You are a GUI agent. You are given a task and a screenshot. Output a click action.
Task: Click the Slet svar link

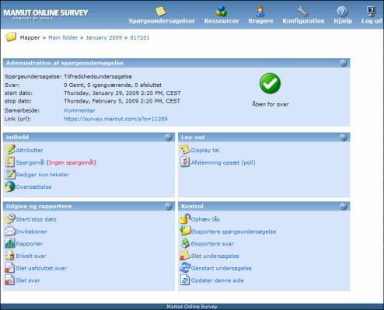click(x=28, y=280)
